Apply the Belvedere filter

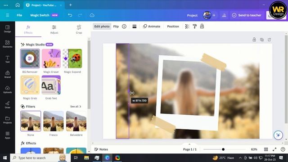point(76,121)
